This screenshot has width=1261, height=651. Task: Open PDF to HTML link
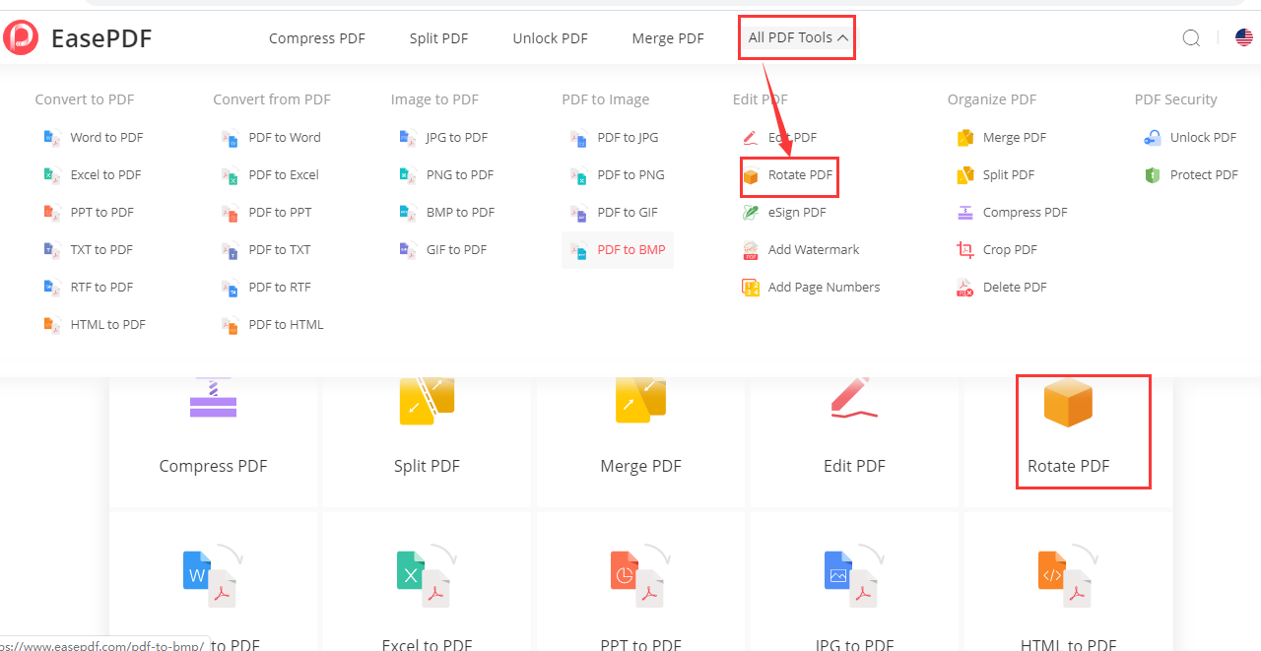click(x=286, y=325)
